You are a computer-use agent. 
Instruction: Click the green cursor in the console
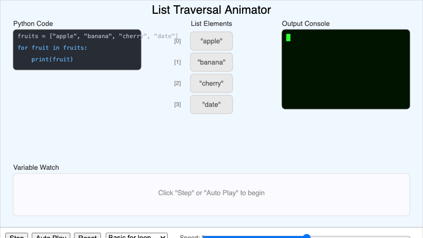pos(289,37)
